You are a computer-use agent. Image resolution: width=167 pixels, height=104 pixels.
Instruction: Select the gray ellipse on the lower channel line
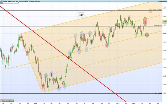pyautogui.click(x=147, y=35)
